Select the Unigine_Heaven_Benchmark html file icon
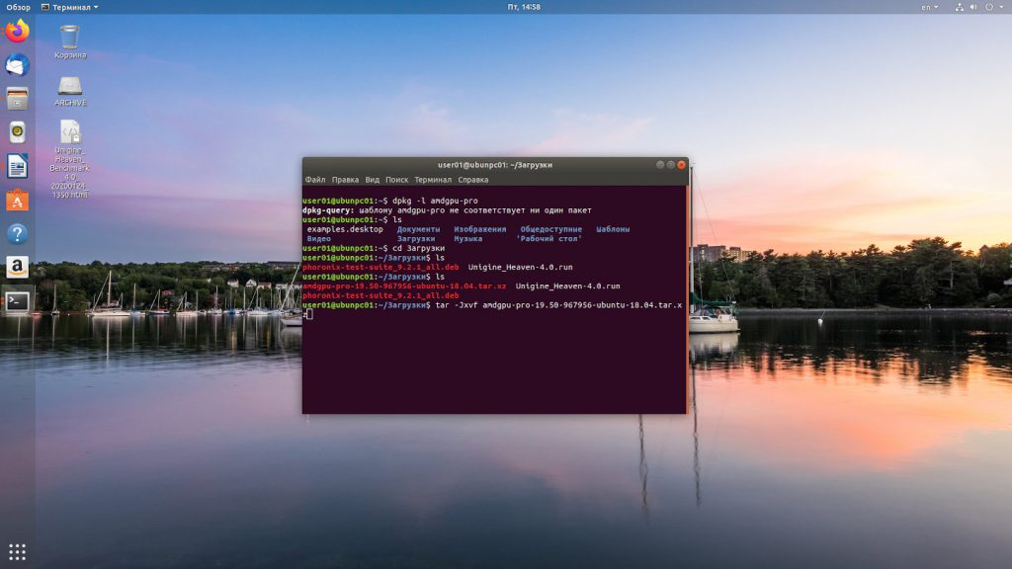This screenshot has height=569, width=1012. point(70,159)
